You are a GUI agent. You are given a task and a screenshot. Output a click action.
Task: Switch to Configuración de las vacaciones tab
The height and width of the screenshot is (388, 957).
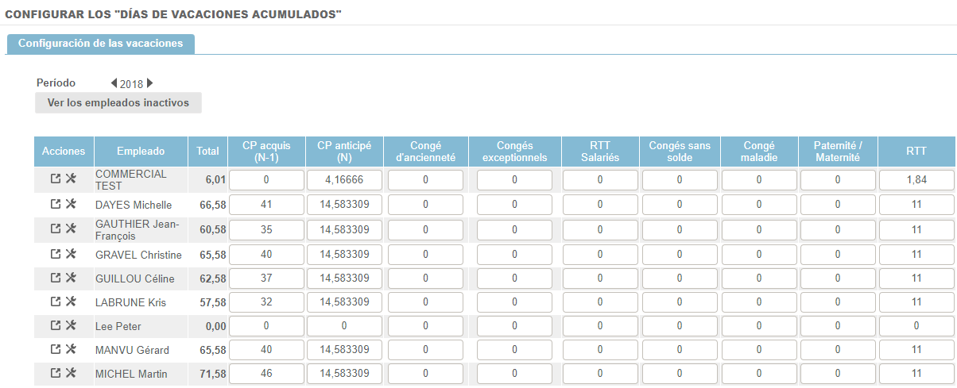tap(100, 44)
